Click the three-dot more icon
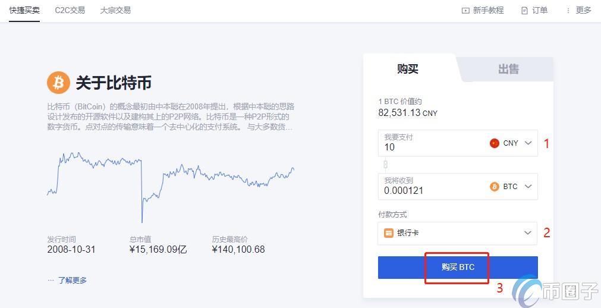Screen dimensions: 601x308 [568, 11]
